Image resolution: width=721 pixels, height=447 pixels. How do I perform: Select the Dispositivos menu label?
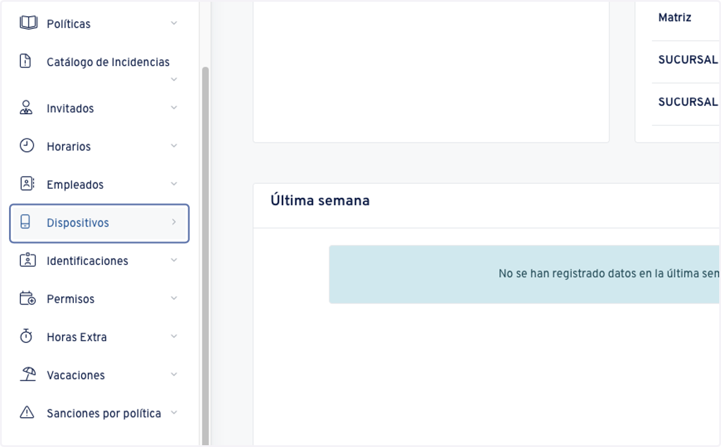[78, 223]
